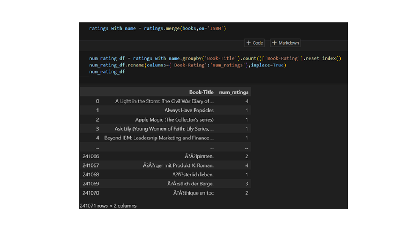This screenshot has height=234, width=416.
Task: Place cursor on the groupby code line
Action: tap(215, 58)
